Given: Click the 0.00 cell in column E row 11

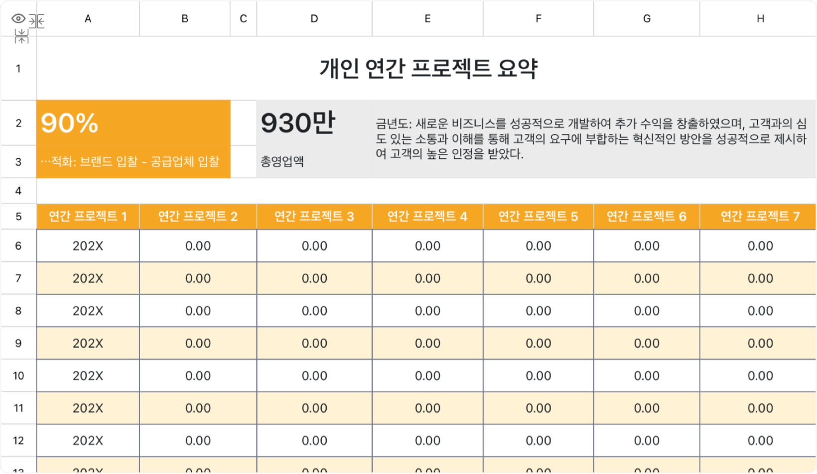Looking at the screenshot, I should pyautogui.click(x=427, y=408).
